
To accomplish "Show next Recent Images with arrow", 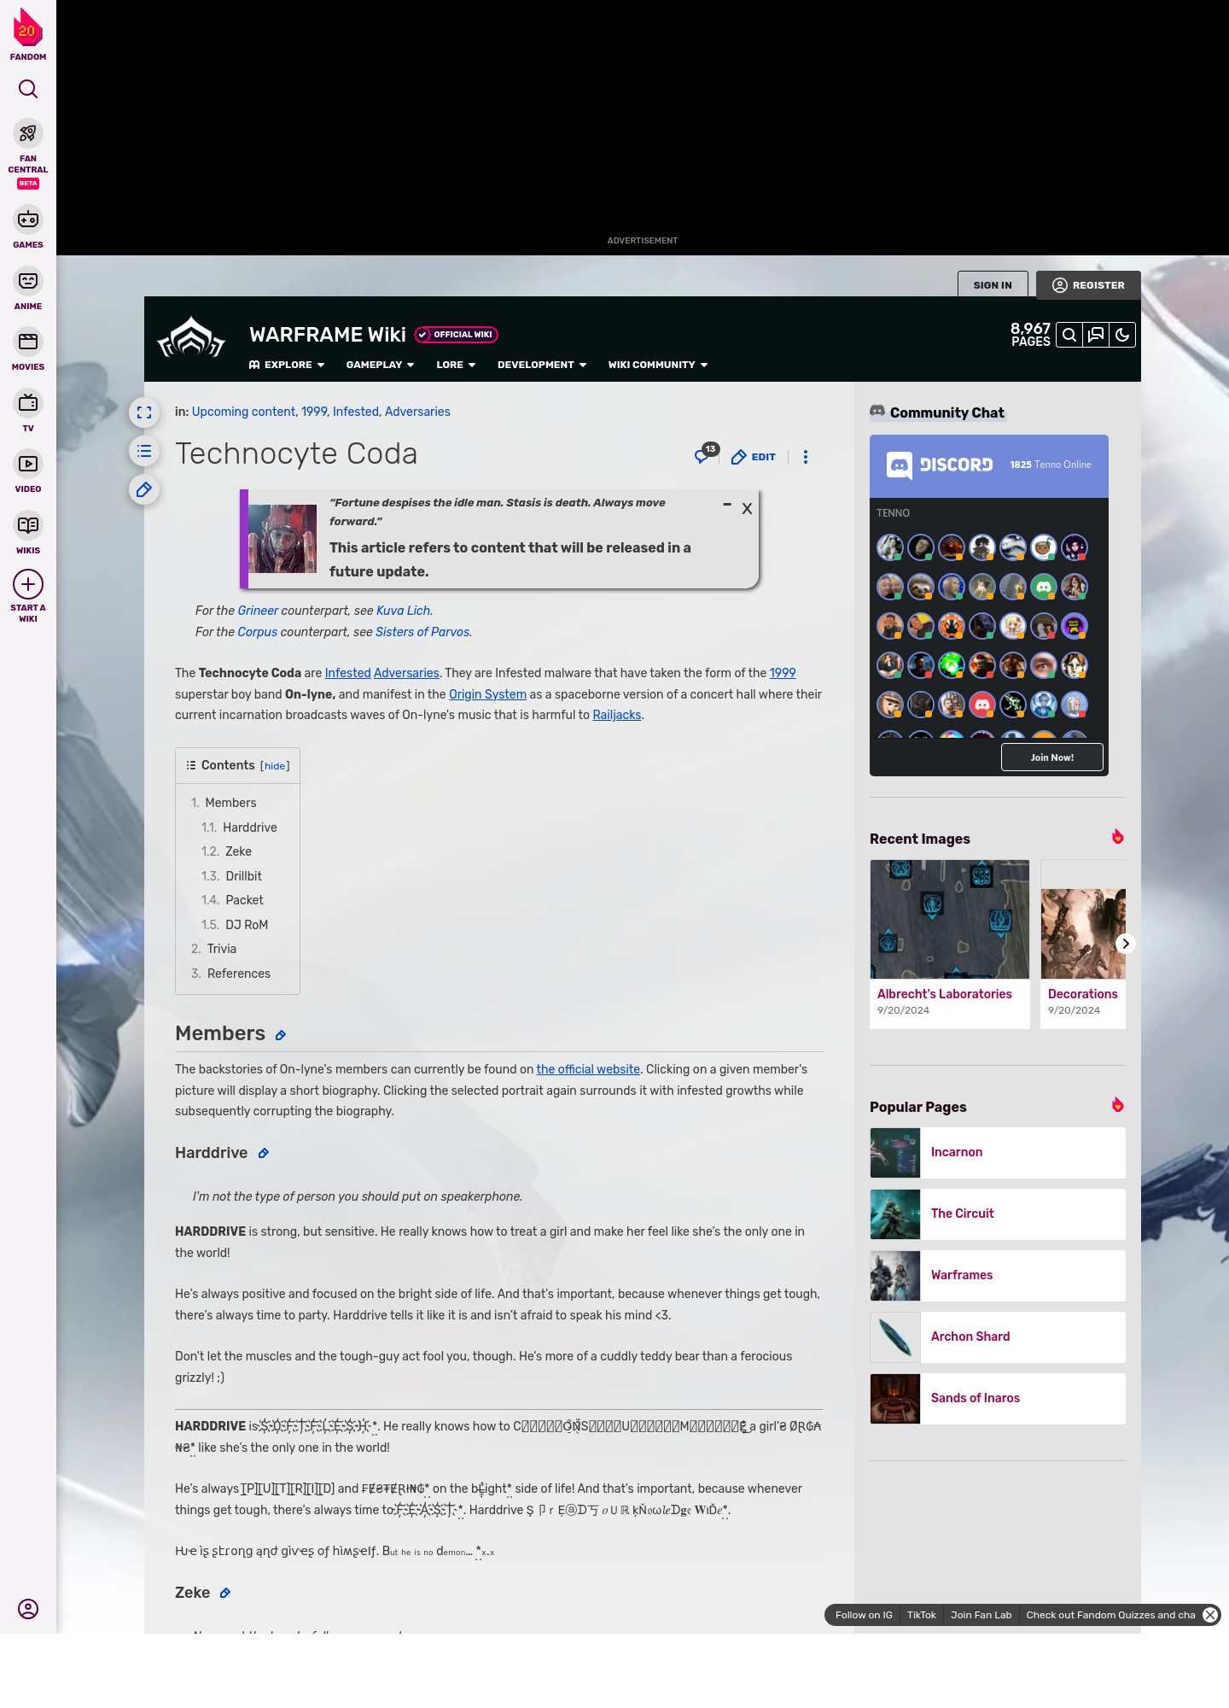I will [x=1126, y=944].
